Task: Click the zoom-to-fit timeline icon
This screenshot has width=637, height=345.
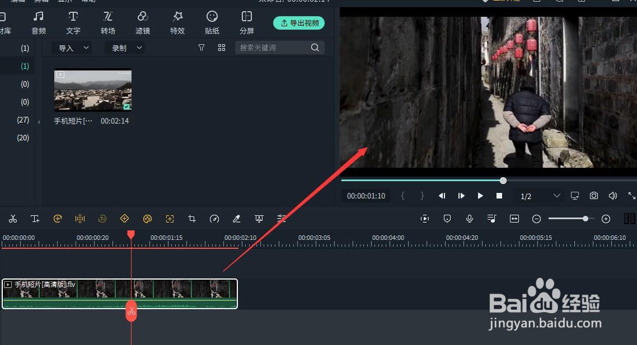Action: [514, 219]
